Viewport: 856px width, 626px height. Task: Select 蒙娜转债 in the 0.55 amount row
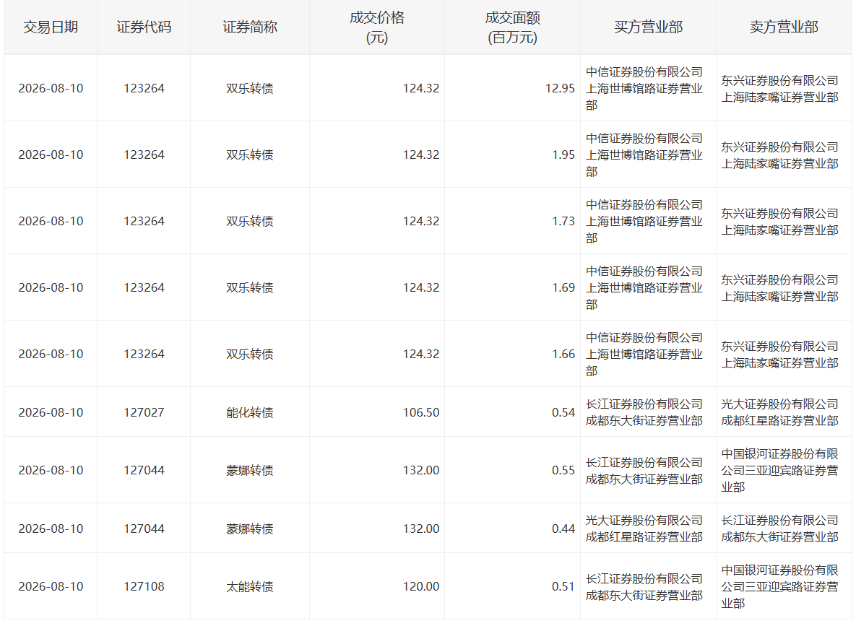coord(249,471)
